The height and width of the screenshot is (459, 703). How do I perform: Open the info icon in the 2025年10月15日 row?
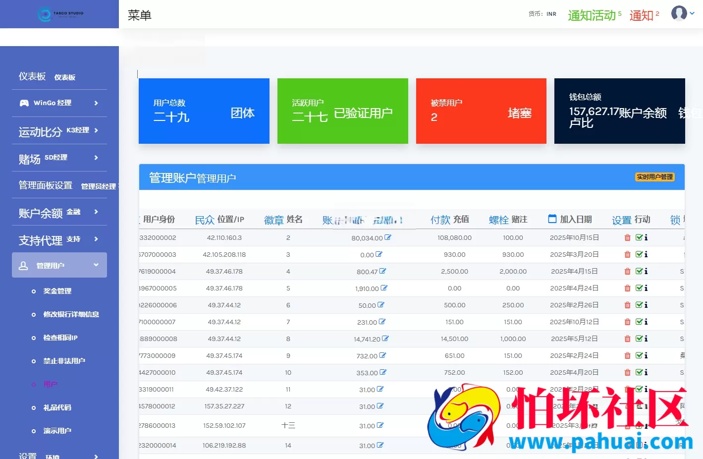[646, 238]
